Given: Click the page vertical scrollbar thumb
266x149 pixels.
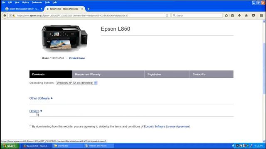Looking at the screenshot, I should pos(264,68).
